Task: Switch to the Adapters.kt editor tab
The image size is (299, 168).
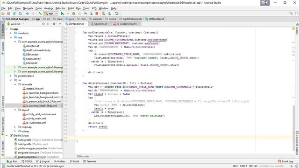Action: [x=100, y=24]
